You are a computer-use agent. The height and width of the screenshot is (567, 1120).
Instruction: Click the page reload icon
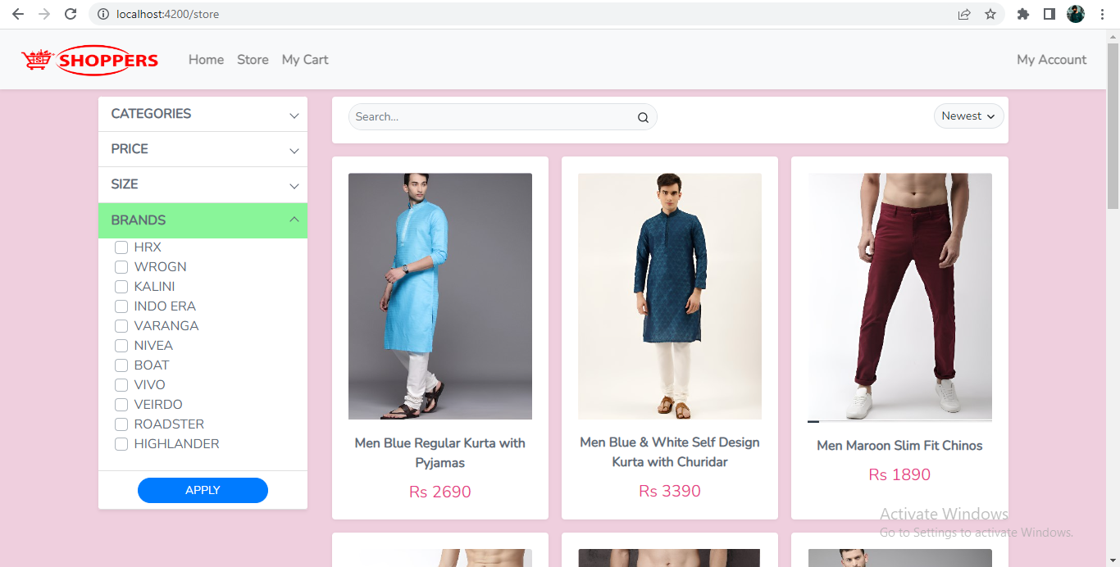click(71, 14)
